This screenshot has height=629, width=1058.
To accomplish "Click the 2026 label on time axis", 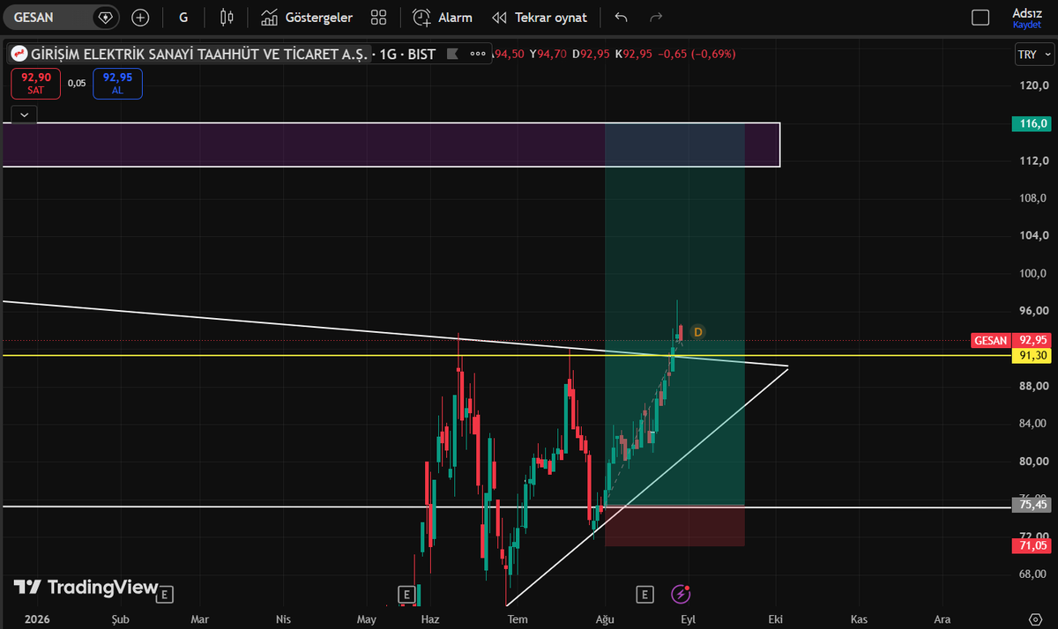I will (x=38, y=619).
